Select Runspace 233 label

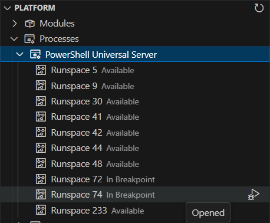click(x=79, y=211)
